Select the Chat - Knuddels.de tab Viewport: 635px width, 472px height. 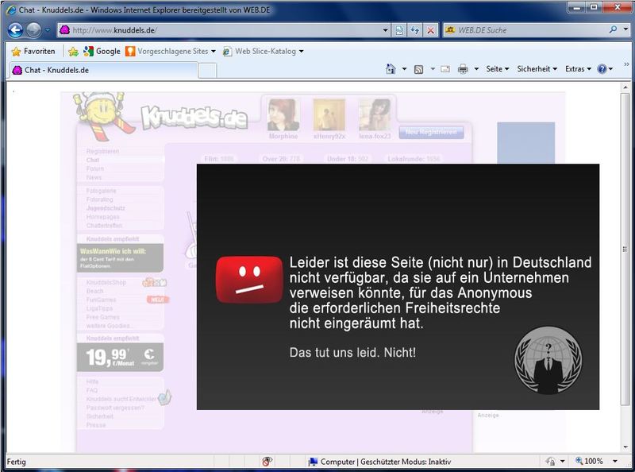(102, 70)
